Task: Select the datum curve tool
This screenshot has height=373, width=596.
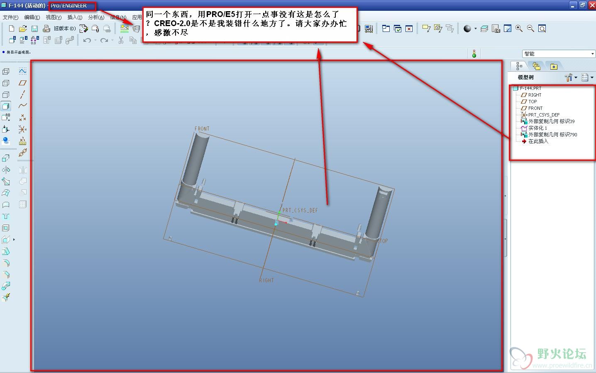Action: click(22, 106)
